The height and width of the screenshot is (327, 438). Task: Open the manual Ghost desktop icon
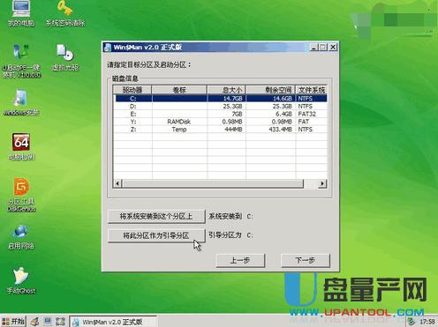coord(21,280)
